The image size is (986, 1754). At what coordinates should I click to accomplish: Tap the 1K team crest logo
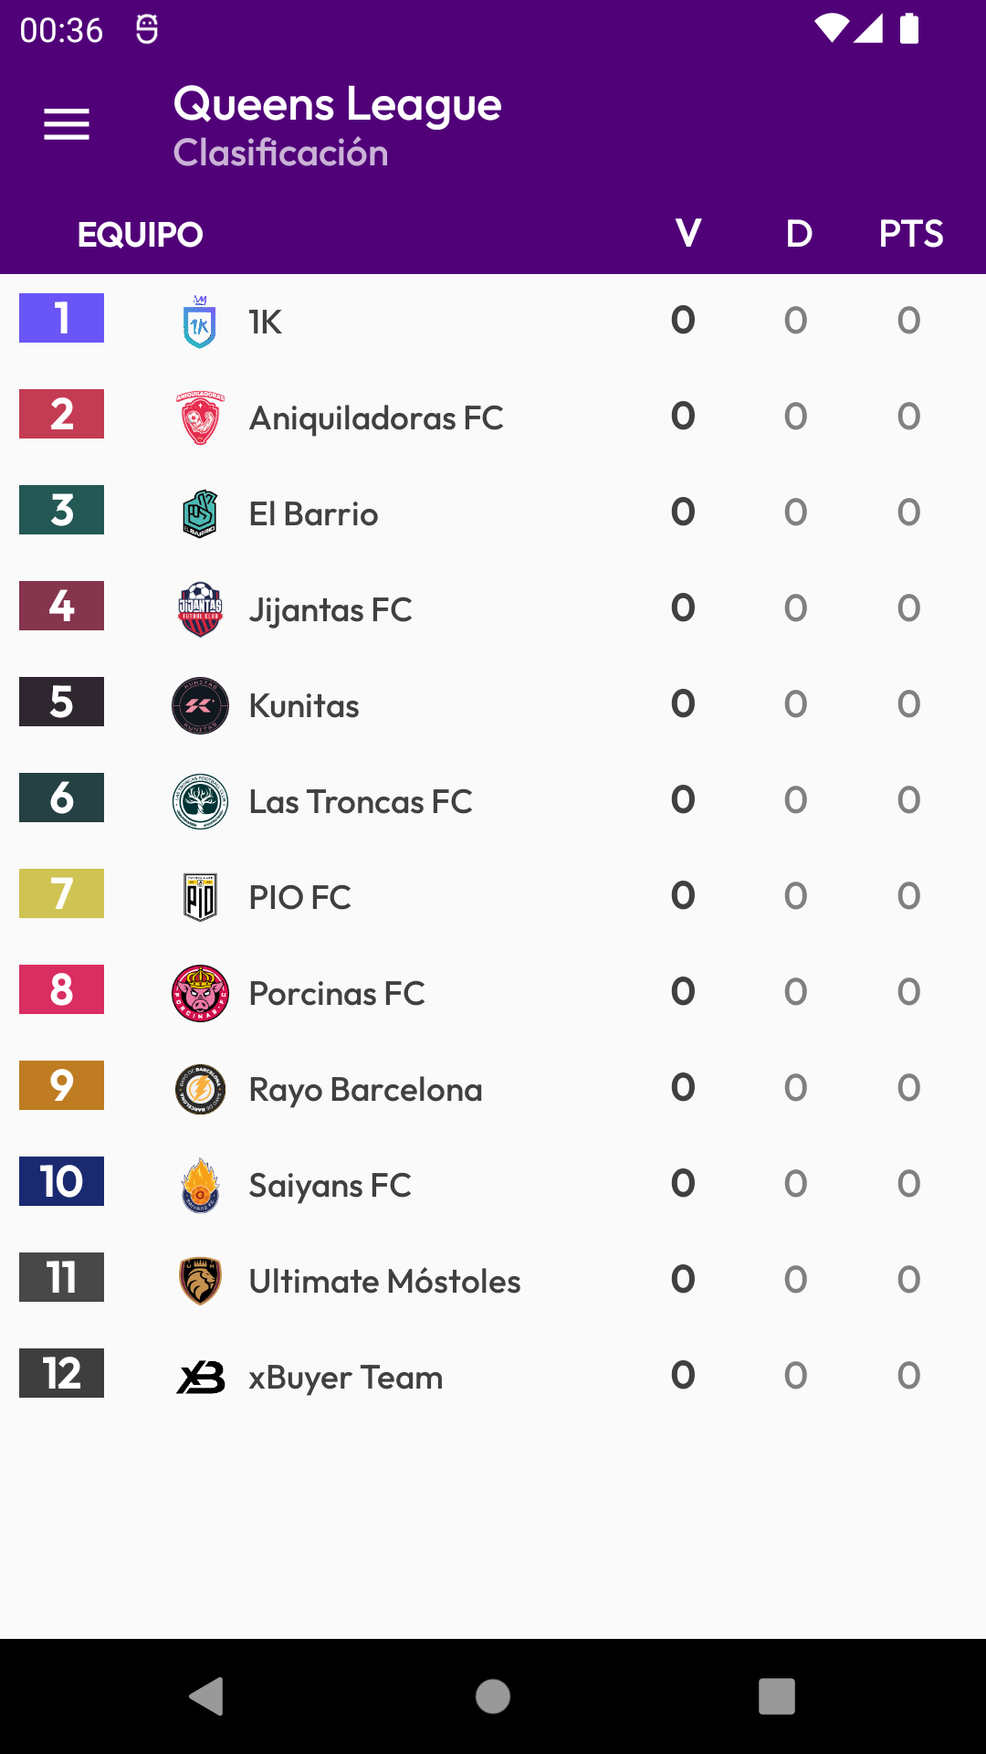coord(200,322)
